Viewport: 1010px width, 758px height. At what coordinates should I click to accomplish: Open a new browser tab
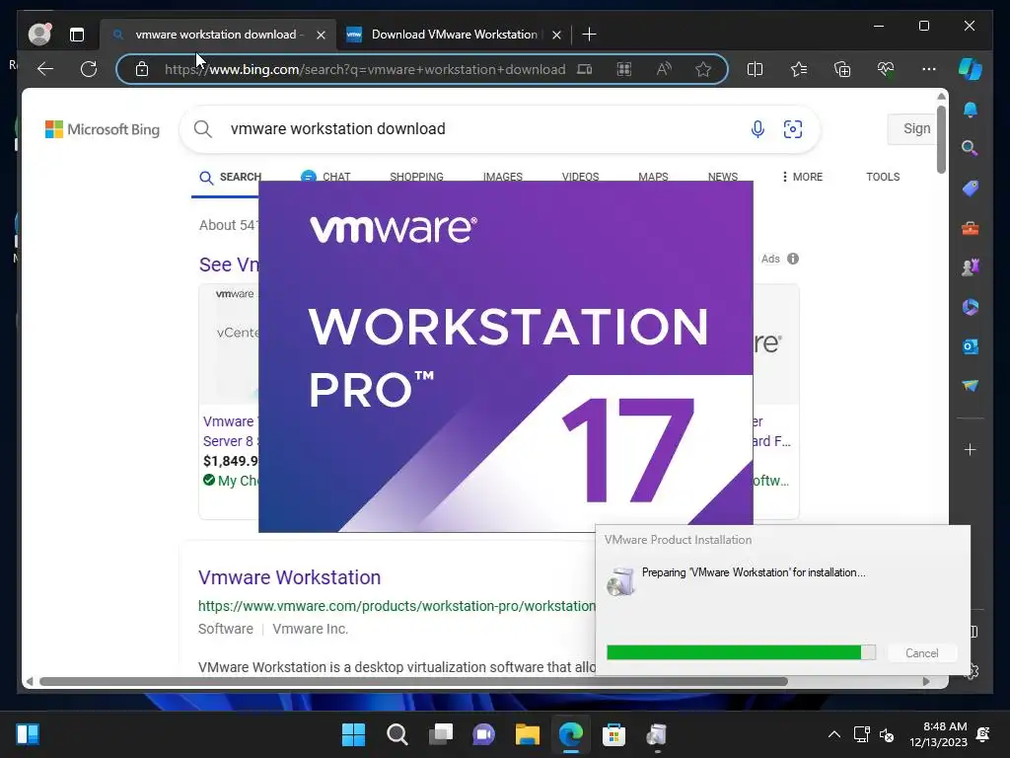(589, 35)
